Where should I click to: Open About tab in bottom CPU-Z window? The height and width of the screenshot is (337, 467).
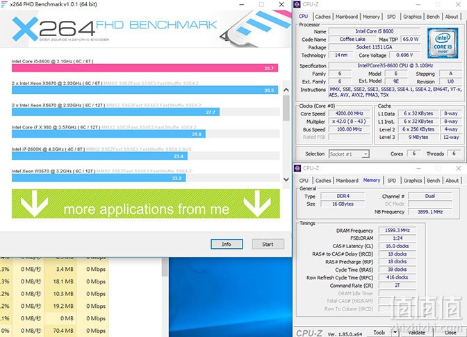(452, 181)
